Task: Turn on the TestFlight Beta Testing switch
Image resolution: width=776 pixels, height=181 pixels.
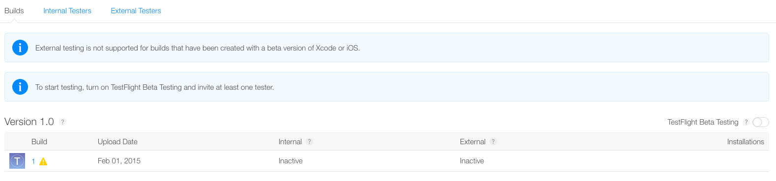Action: 761,122
